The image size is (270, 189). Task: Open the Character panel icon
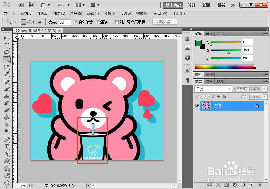tap(187, 71)
